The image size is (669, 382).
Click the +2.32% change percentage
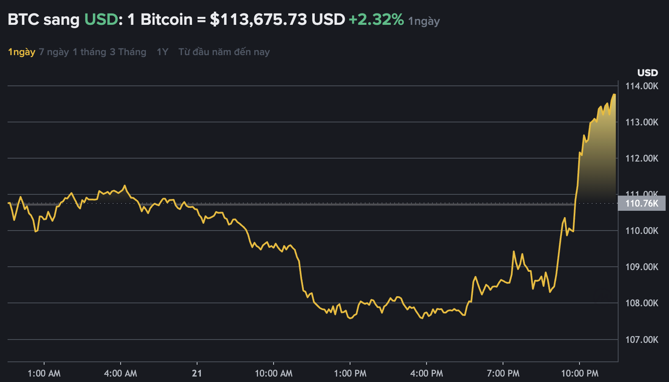tap(376, 19)
